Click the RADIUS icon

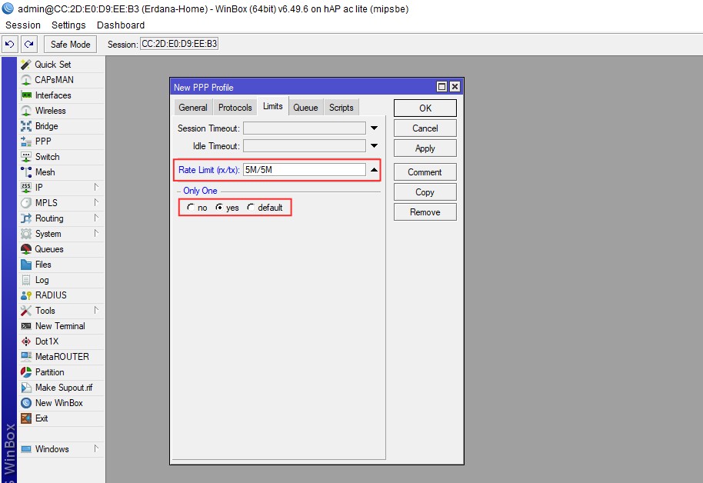coord(26,295)
